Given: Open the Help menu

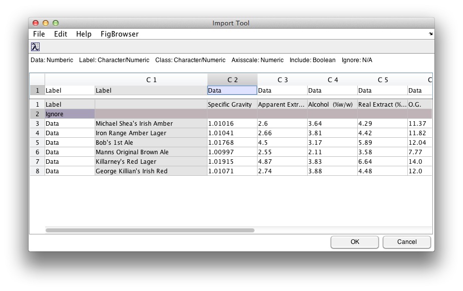Looking at the screenshot, I should point(84,34).
